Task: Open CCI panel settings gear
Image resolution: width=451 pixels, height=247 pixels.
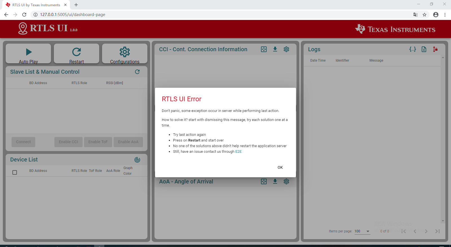Action: (286, 49)
